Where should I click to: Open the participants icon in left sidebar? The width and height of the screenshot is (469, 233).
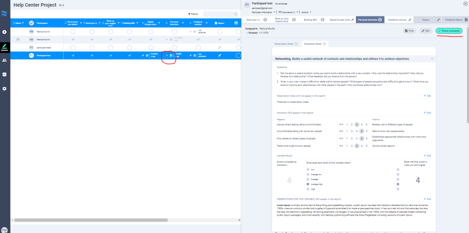point(5,60)
